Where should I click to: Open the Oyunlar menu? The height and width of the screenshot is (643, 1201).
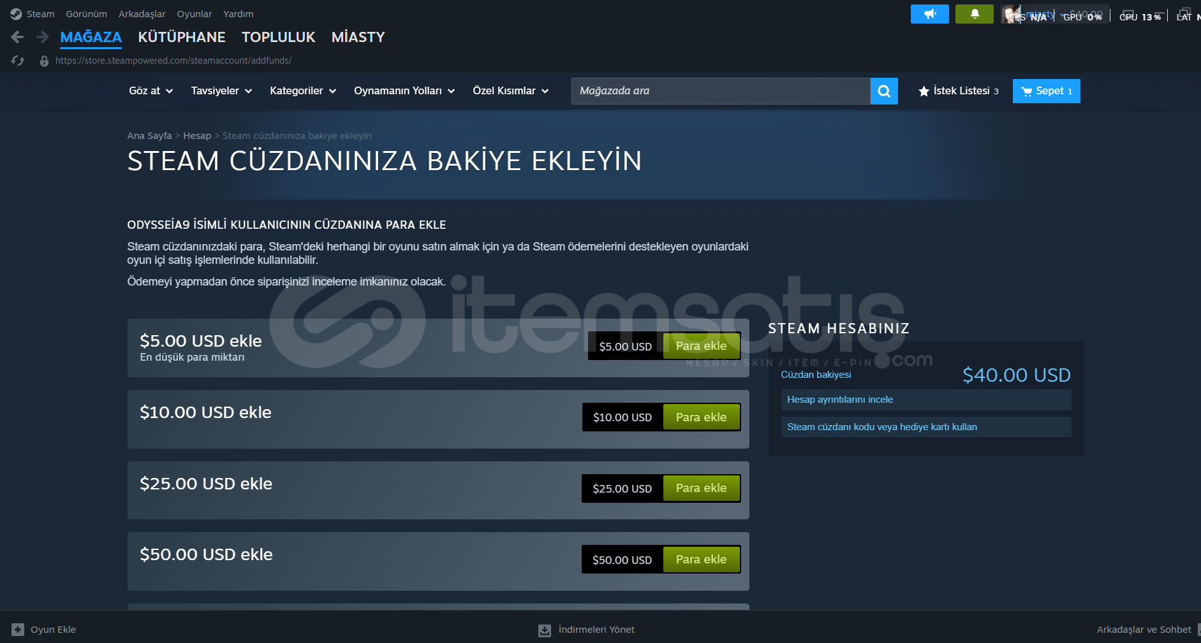click(195, 14)
